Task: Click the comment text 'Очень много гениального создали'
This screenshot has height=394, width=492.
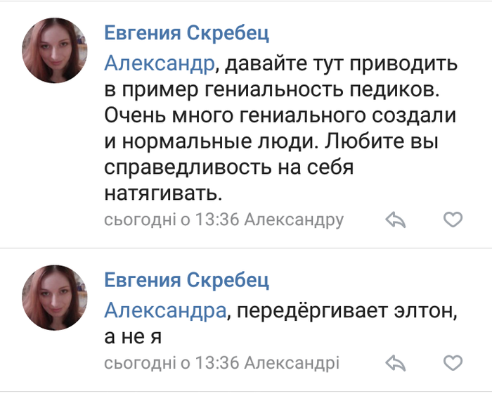Action: tap(280, 115)
